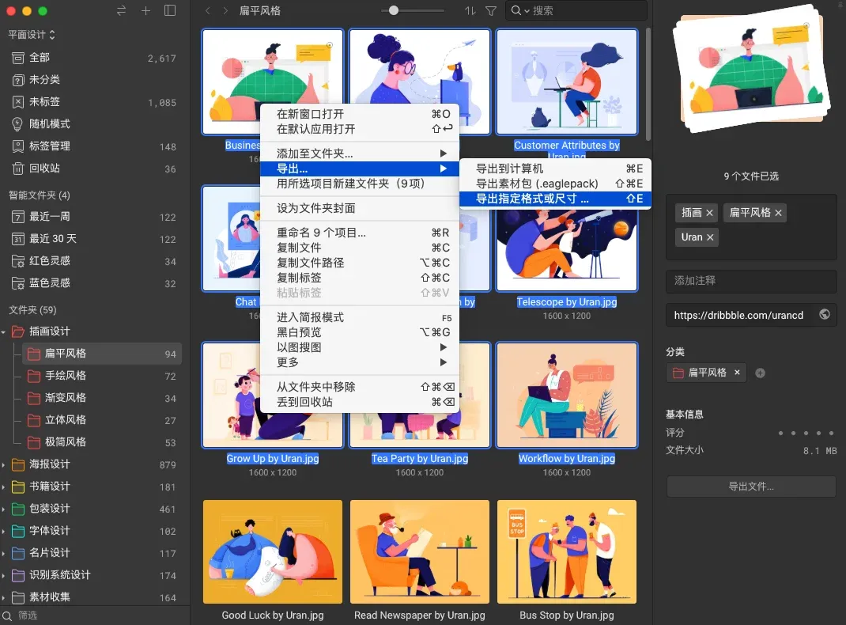The height and width of the screenshot is (625, 846).
Task: Choose 设为文件夹封面
Action: click(x=359, y=208)
